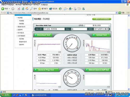Refresh the page with the refresh icon
130x97 pixels.
click(x=23, y=9)
